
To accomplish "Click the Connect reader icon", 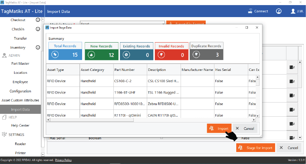I will click(x=250, y=11).
